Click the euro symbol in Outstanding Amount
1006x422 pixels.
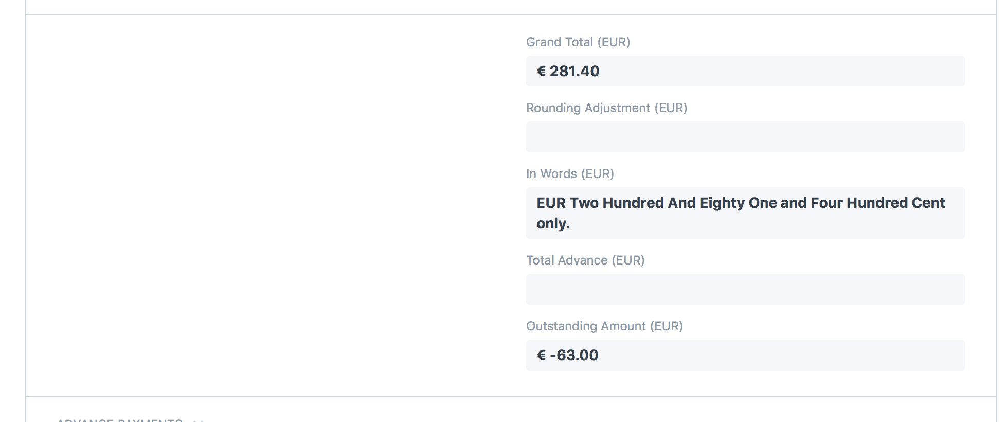point(541,355)
